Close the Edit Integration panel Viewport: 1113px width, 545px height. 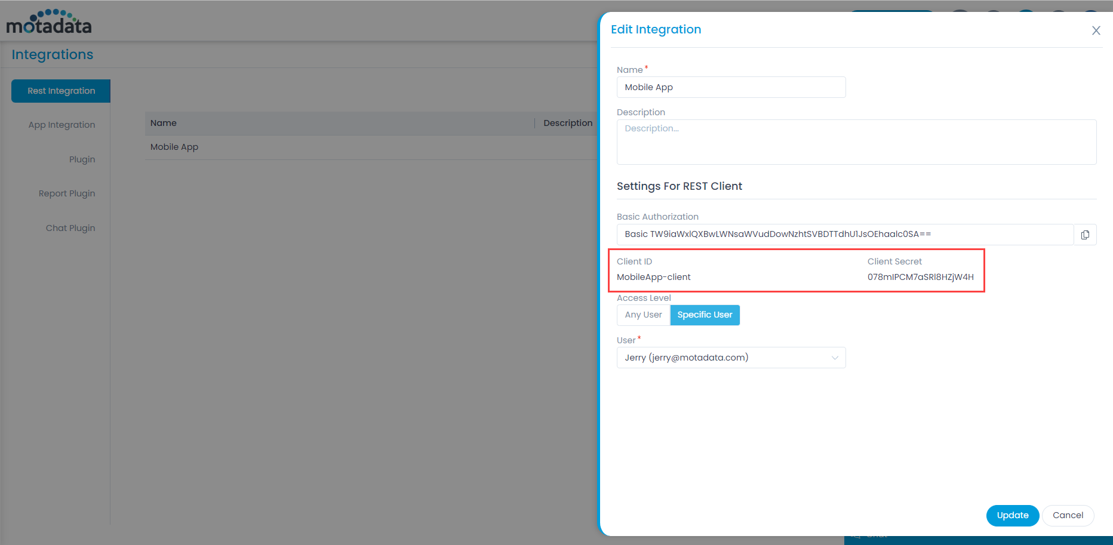[1096, 30]
